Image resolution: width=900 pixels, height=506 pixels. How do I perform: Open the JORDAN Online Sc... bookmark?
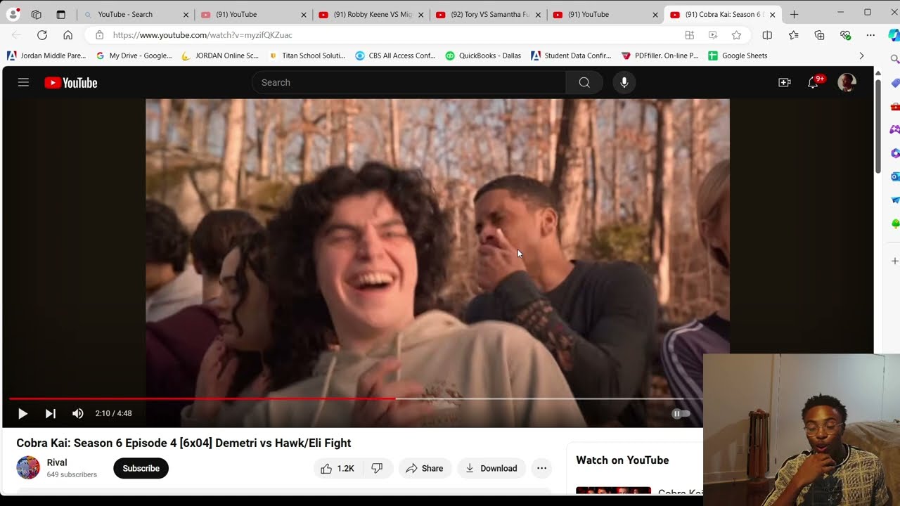click(x=220, y=56)
